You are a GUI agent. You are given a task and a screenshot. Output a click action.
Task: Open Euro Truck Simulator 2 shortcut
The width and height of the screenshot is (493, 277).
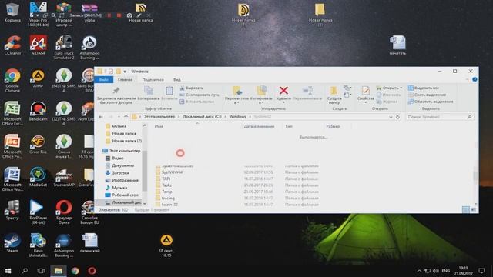(x=64, y=48)
